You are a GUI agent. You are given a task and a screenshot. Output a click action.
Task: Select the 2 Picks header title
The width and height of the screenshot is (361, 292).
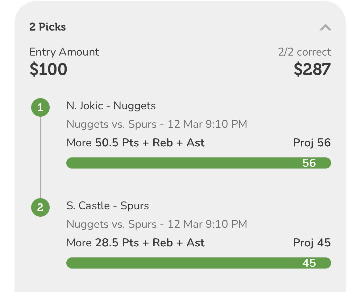pyautogui.click(x=48, y=27)
